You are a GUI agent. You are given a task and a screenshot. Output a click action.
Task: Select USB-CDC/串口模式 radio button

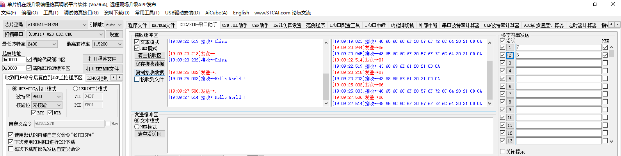pos(14,89)
